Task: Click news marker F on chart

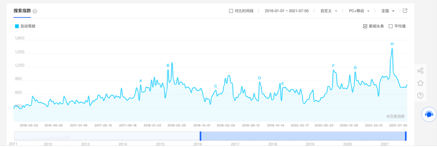Action: (333, 66)
